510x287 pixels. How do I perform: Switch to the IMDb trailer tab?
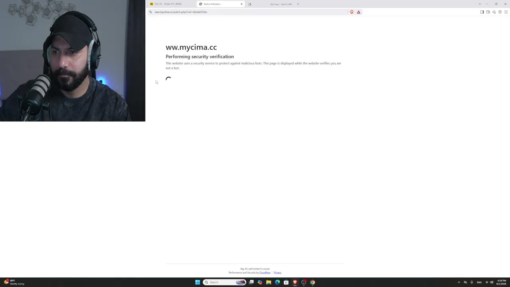coord(172,4)
